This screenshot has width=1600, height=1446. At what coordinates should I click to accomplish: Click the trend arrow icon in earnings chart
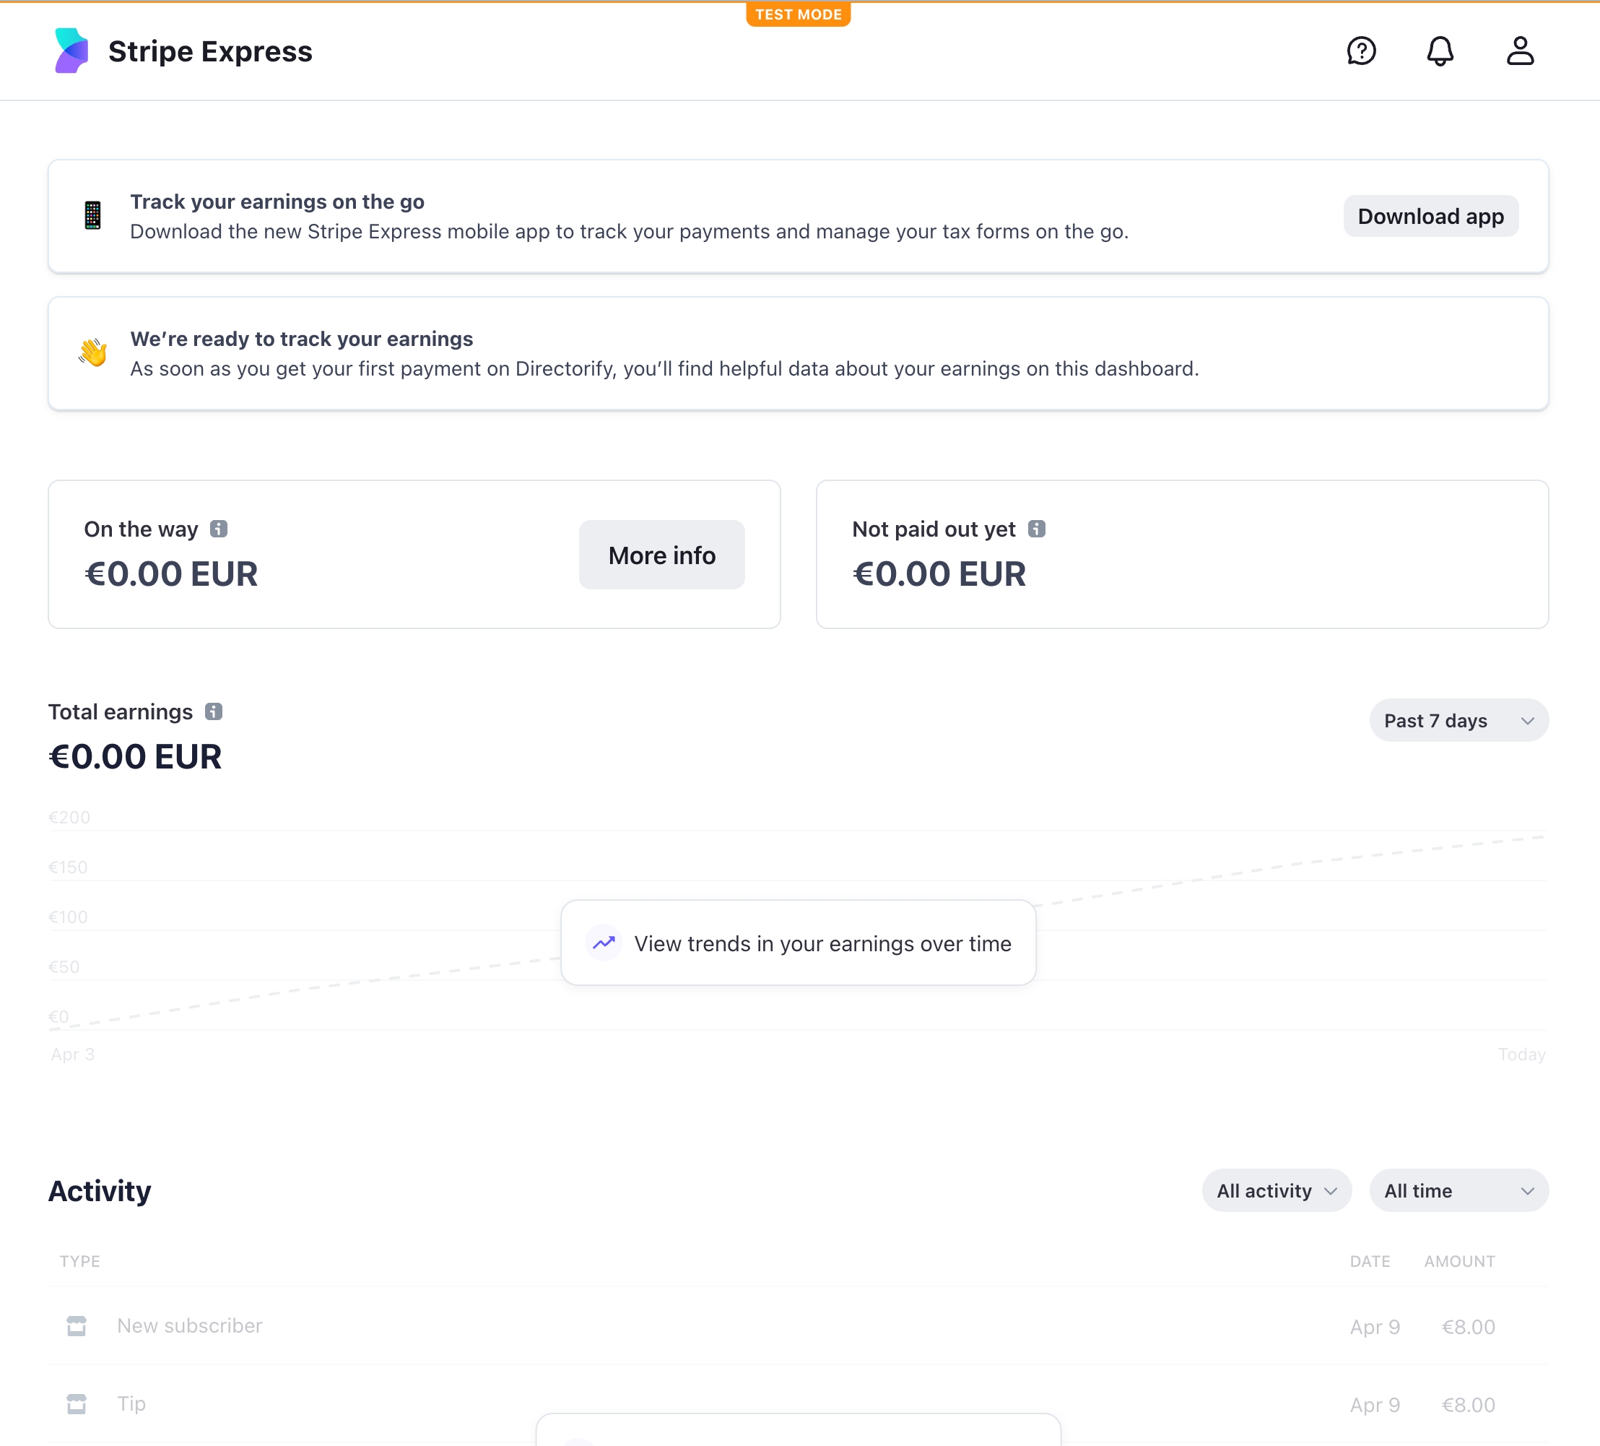tap(604, 943)
